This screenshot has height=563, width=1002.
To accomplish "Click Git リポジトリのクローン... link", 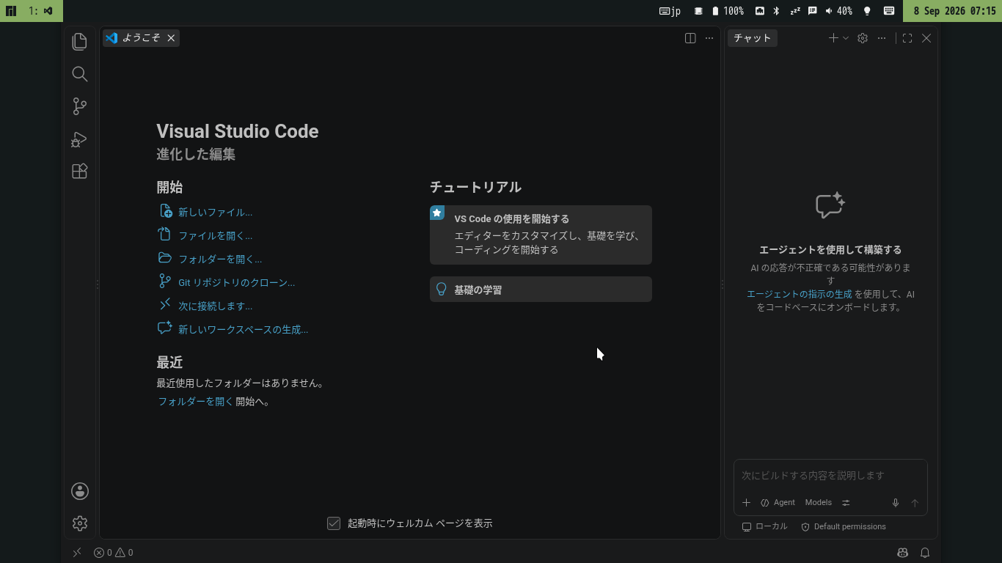I will point(236,282).
